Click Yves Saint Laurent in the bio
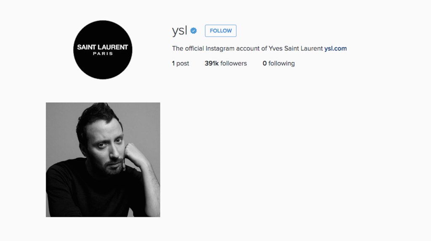Viewport: 431px width, 241px height. pos(295,49)
